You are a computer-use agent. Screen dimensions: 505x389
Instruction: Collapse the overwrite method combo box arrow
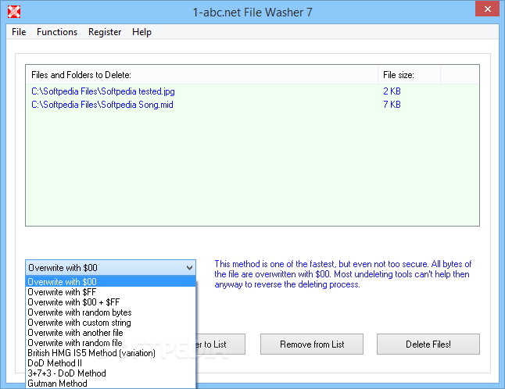click(x=189, y=268)
